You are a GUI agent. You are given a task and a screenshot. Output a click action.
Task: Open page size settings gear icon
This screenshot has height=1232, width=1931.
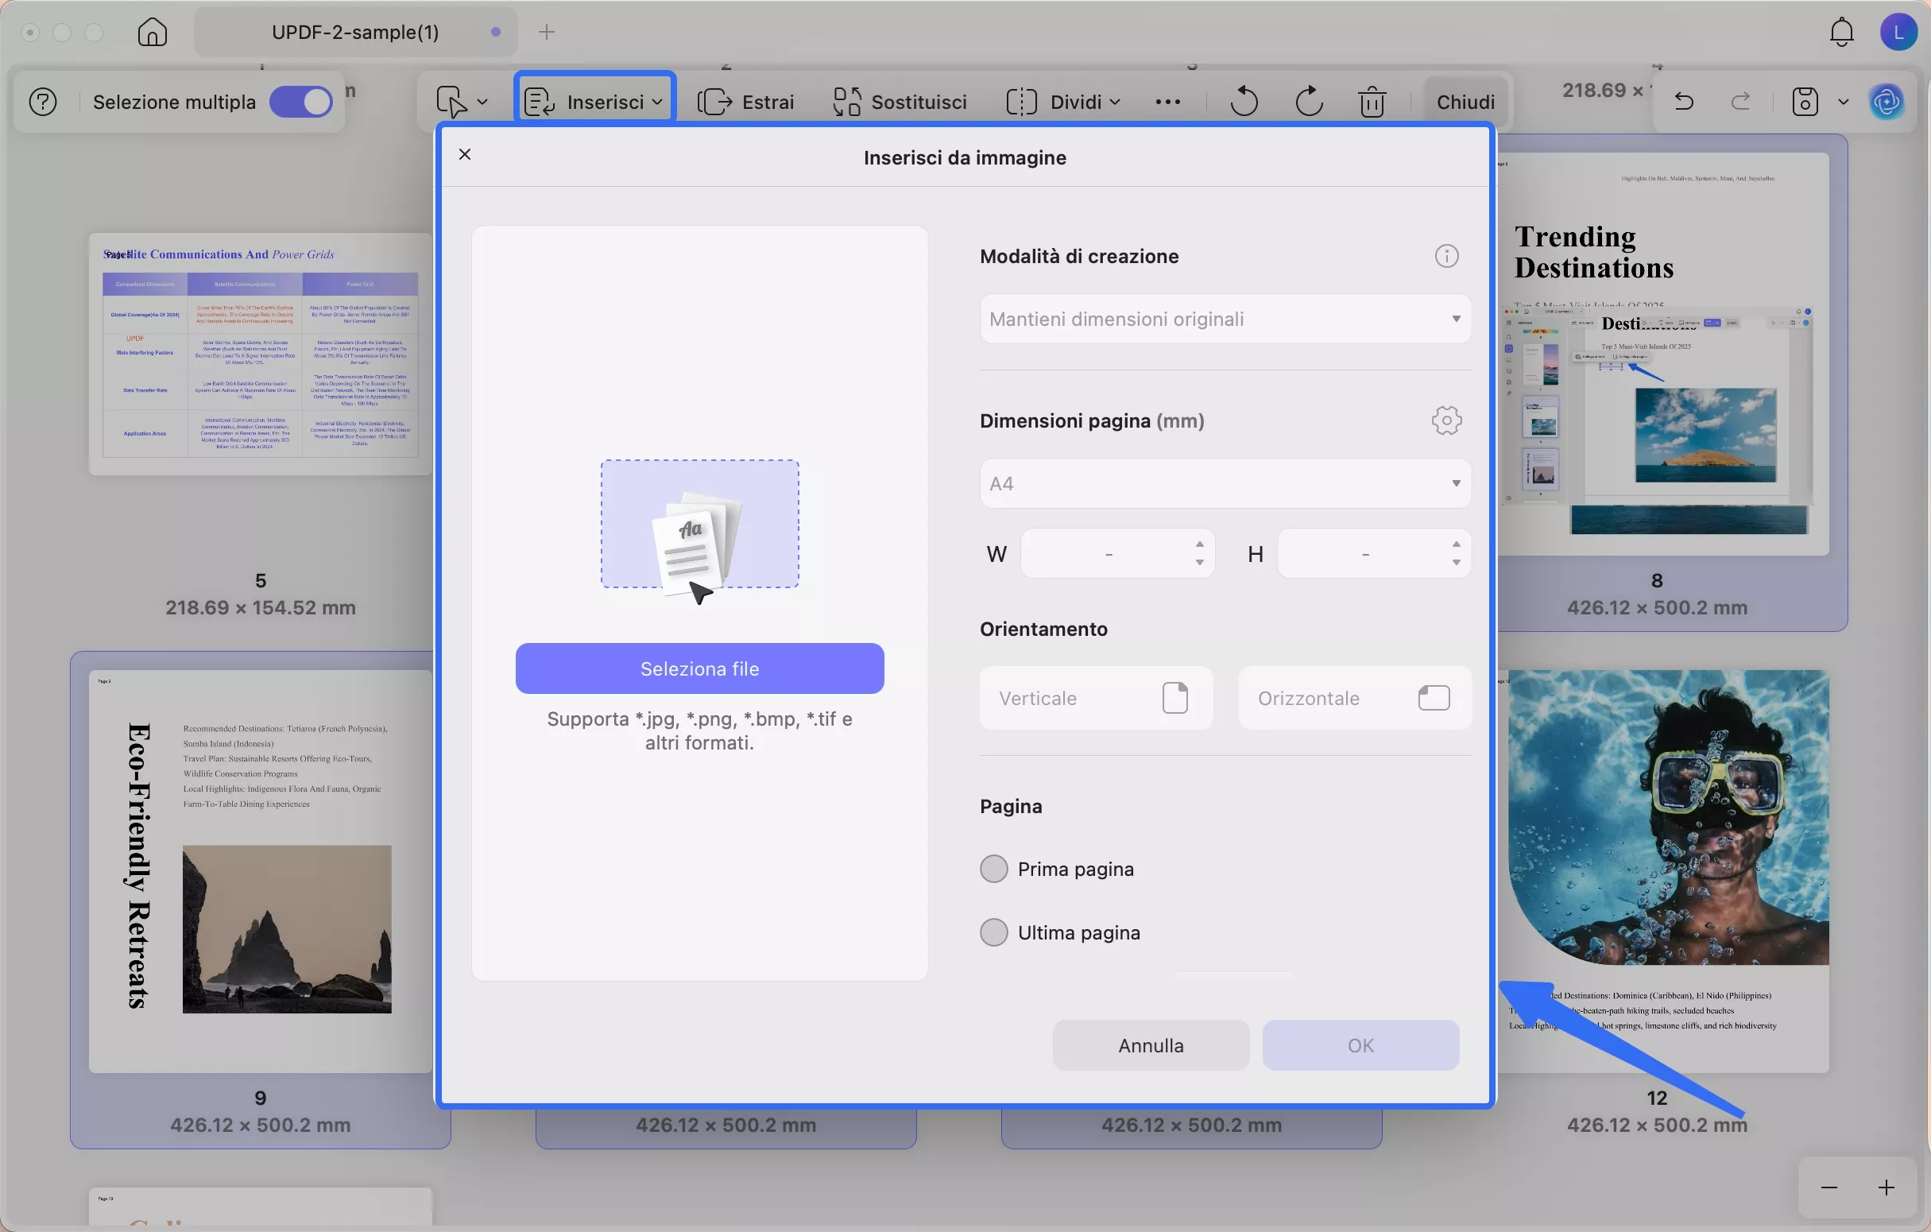pyautogui.click(x=1445, y=420)
